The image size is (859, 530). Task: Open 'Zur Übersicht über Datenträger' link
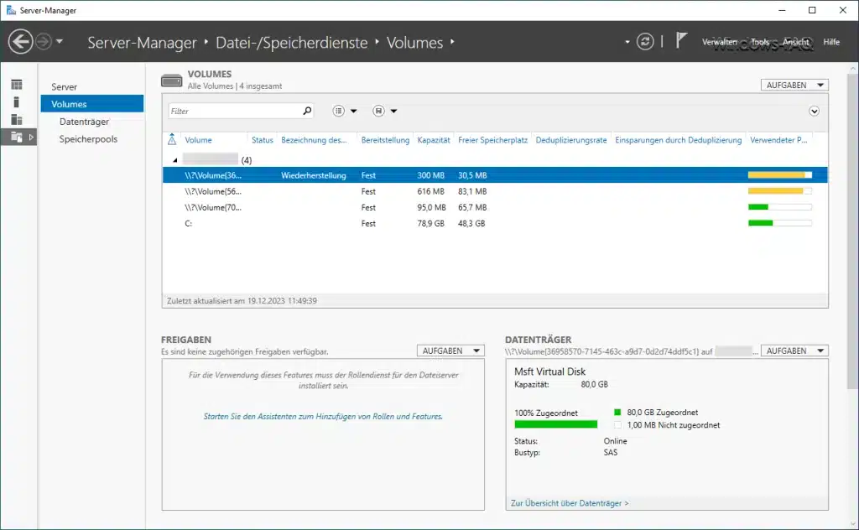pyautogui.click(x=570, y=502)
